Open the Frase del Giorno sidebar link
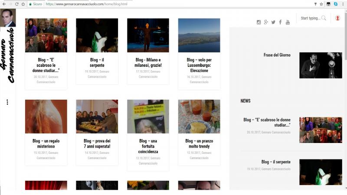Image resolution: width=347 pixels, height=195 pixels. coord(277,55)
